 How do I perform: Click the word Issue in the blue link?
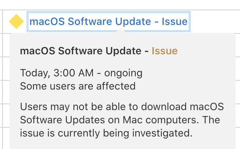point(175,22)
